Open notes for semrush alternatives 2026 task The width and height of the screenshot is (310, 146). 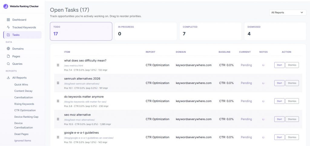[x=263, y=83]
